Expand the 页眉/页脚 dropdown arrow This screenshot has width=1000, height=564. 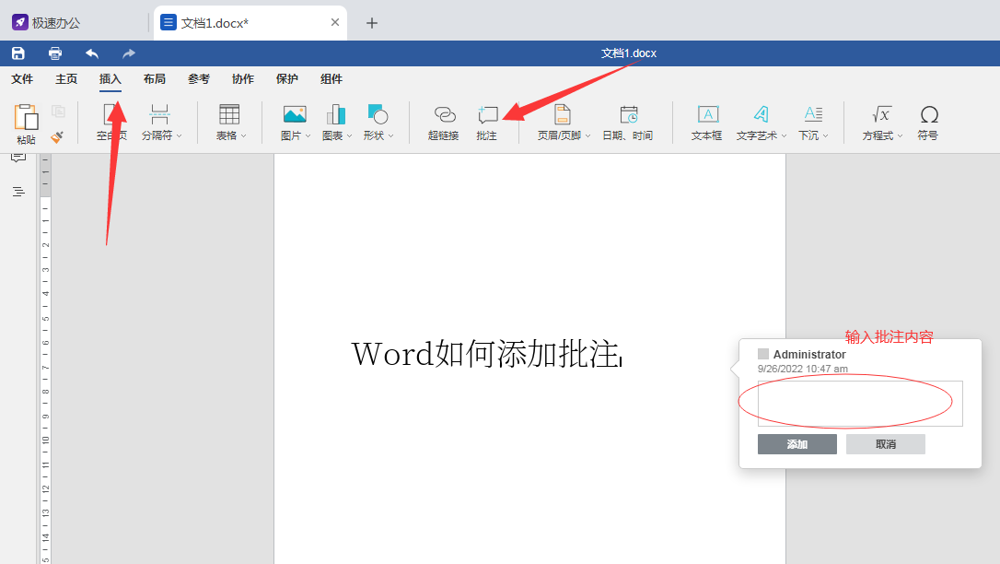(x=588, y=135)
